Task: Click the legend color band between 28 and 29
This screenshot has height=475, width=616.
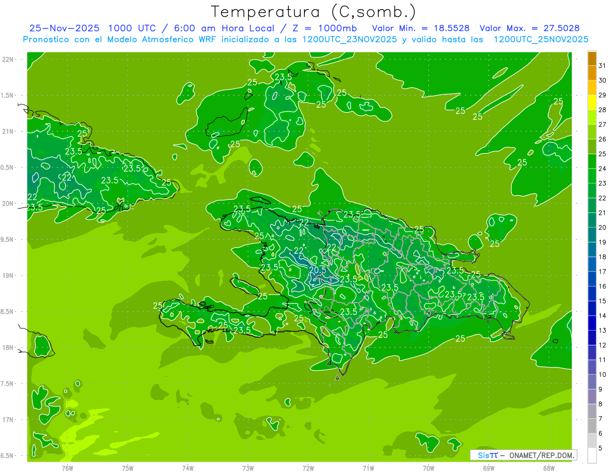Action: tap(592, 102)
